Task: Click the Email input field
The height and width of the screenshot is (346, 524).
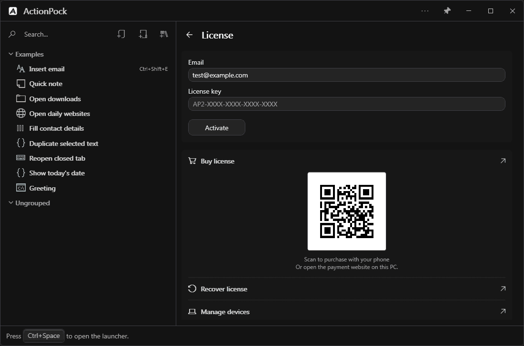Action: [346, 75]
